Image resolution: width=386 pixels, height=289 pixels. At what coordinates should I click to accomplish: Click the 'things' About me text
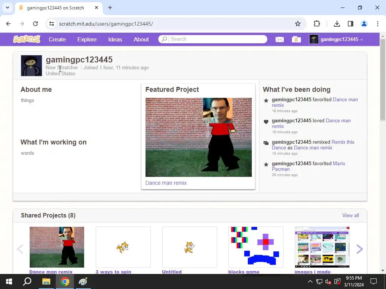coord(27,100)
